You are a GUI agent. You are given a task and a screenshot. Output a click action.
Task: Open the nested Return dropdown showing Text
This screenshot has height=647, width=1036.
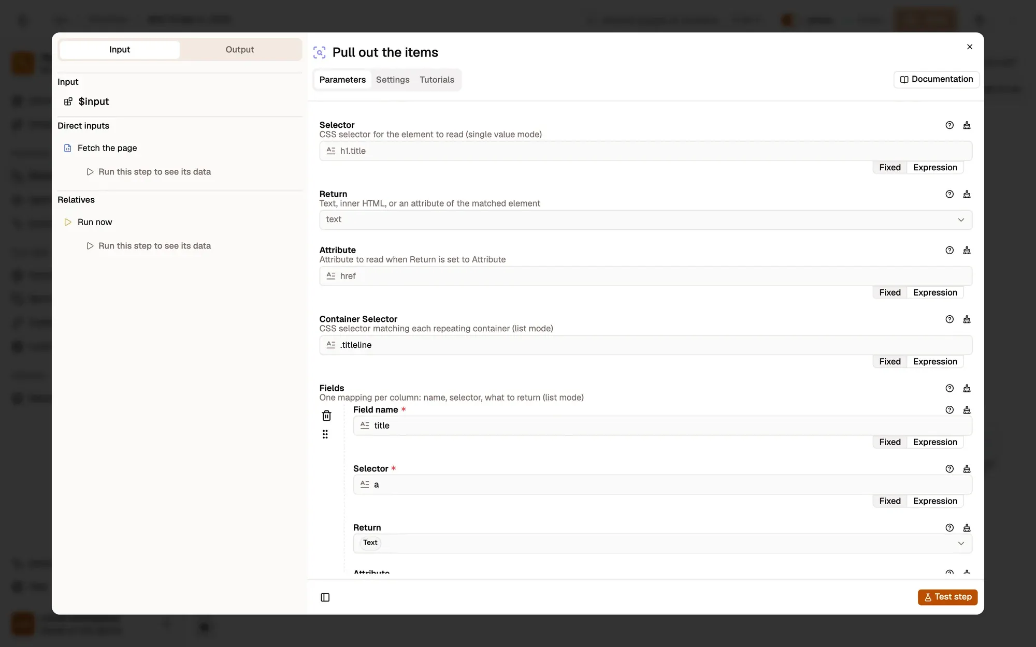663,543
